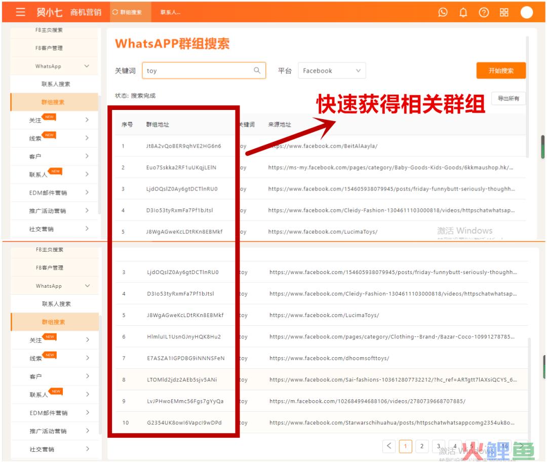Image resolution: width=547 pixels, height=463 pixels.
Task: Go to page 1 of results
Action: pos(405,446)
